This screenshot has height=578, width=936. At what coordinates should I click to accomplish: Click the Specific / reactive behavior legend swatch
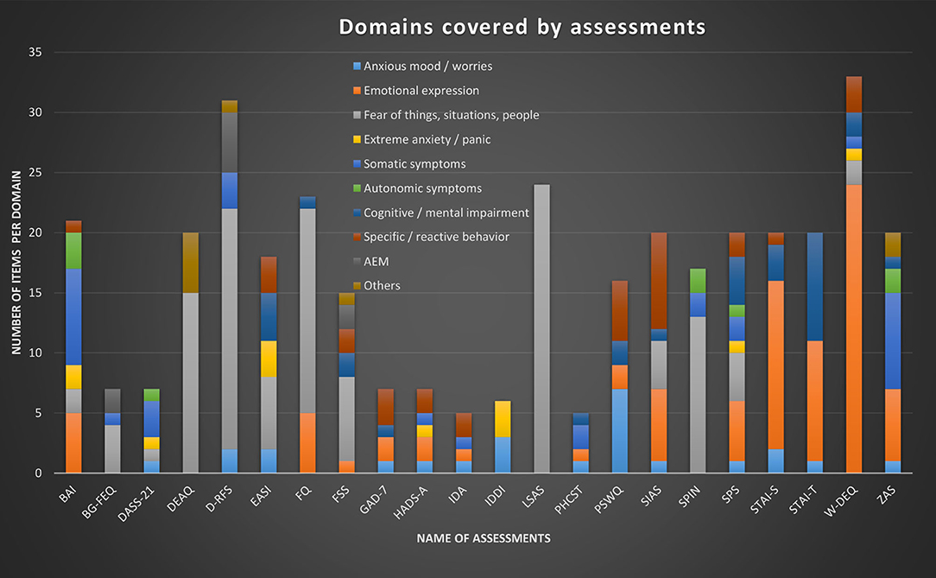point(357,237)
